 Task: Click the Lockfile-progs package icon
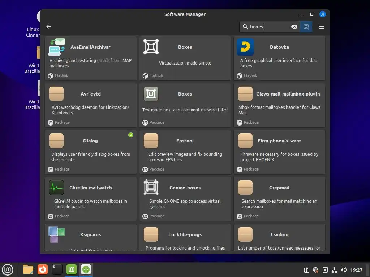[x=151, y=234]
